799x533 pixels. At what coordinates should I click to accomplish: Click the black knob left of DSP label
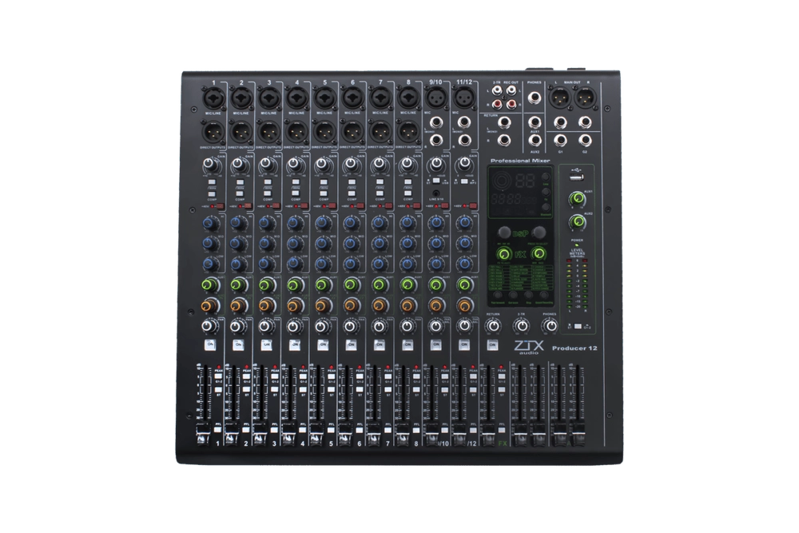[x=504, y=233]
